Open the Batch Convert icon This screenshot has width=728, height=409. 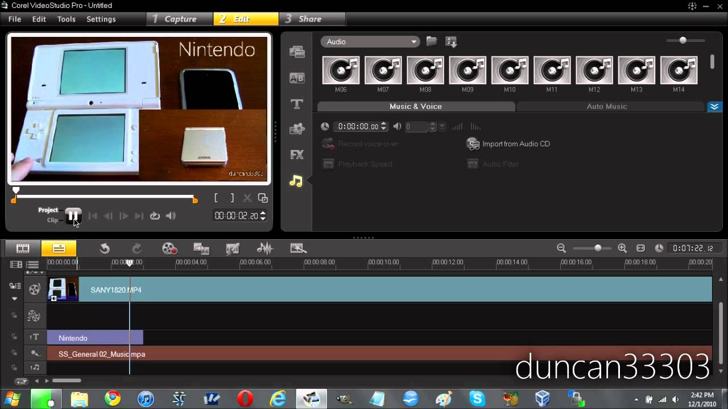201,248
